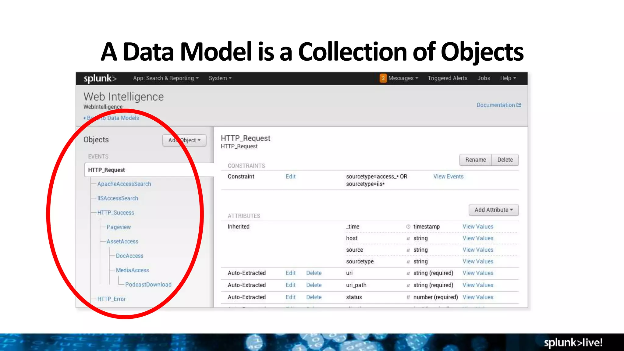Select PodcastDownload object
Viewport: 624px width, 351px height.
pos(148,285)
